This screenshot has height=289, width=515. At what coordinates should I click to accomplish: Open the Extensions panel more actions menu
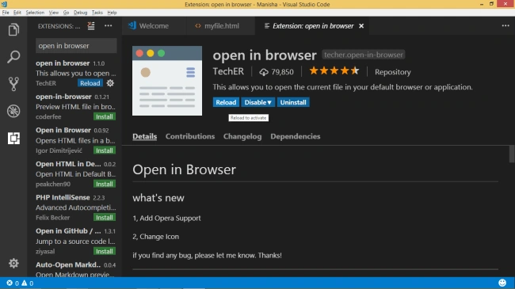pos(108,26)
